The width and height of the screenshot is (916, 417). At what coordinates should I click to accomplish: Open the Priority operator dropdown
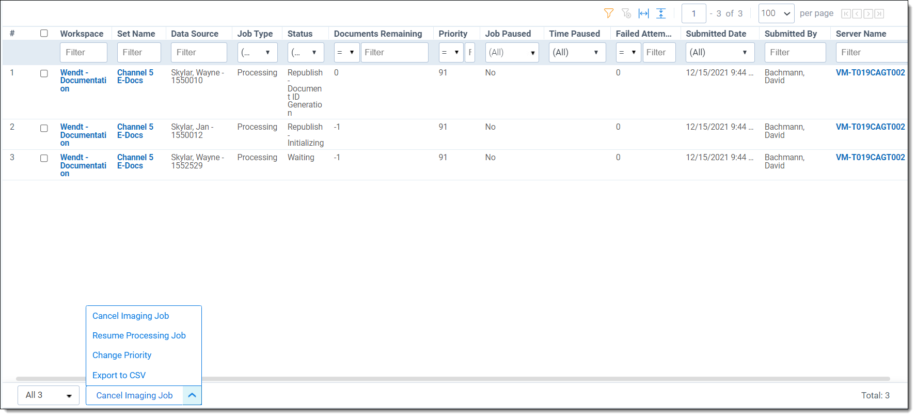coord(451,52)
